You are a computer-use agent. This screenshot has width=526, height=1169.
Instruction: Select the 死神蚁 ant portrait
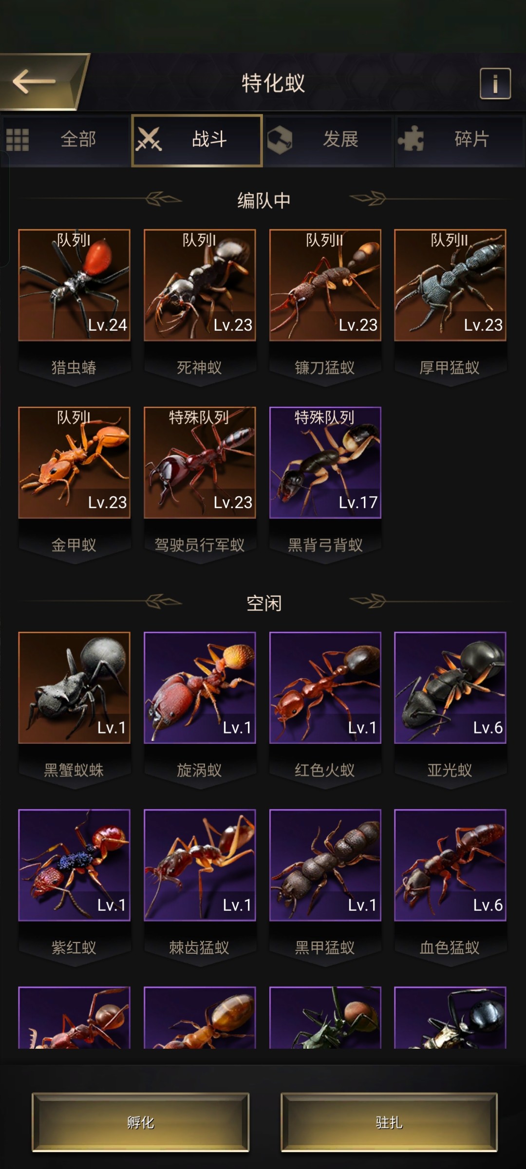(200, 285)
